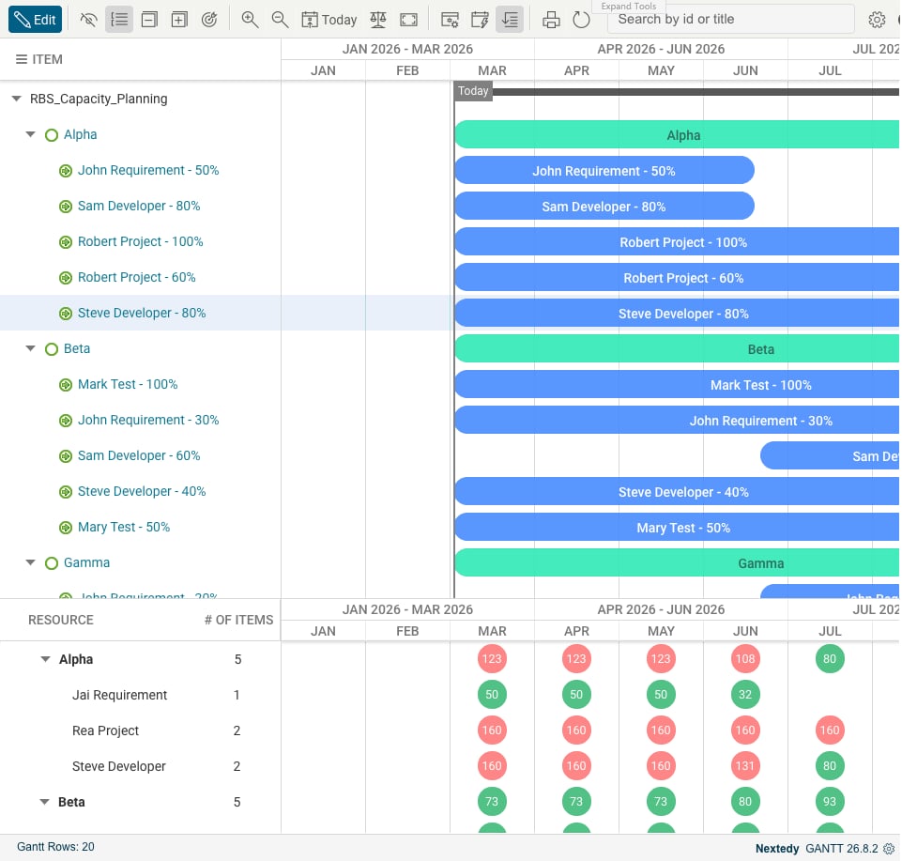
Task: Toggle the sort indent list icon
Action: [x=510, y=20]
